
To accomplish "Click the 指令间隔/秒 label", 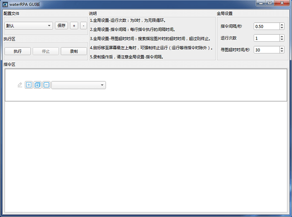I will [x=231, y=27].
